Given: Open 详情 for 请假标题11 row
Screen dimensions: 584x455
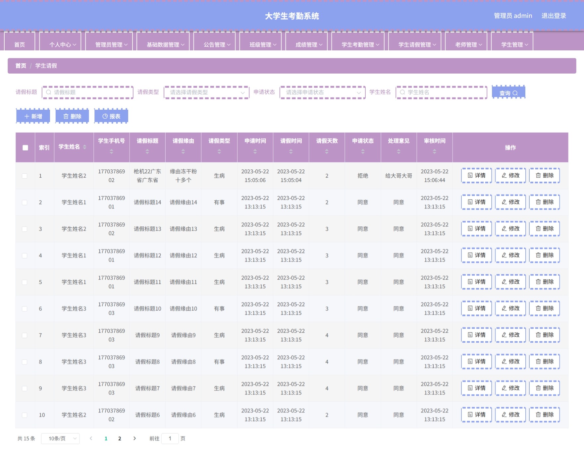Looking at the screenshot, I should (477, 282).
